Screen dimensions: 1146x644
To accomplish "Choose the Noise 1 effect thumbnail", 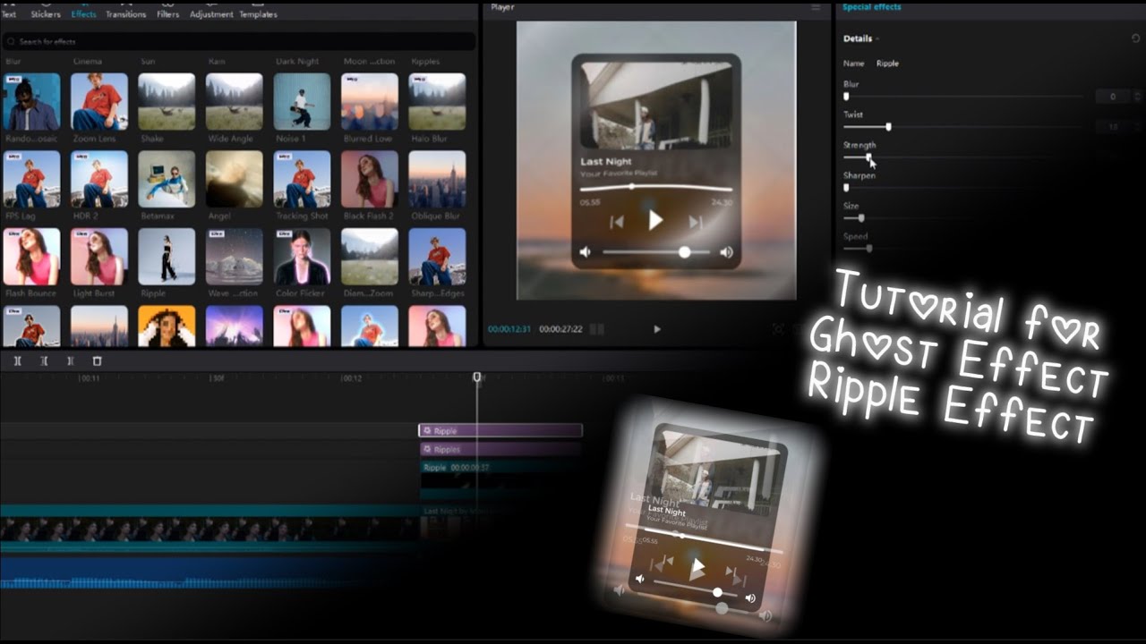I will (x=302, y=102).
